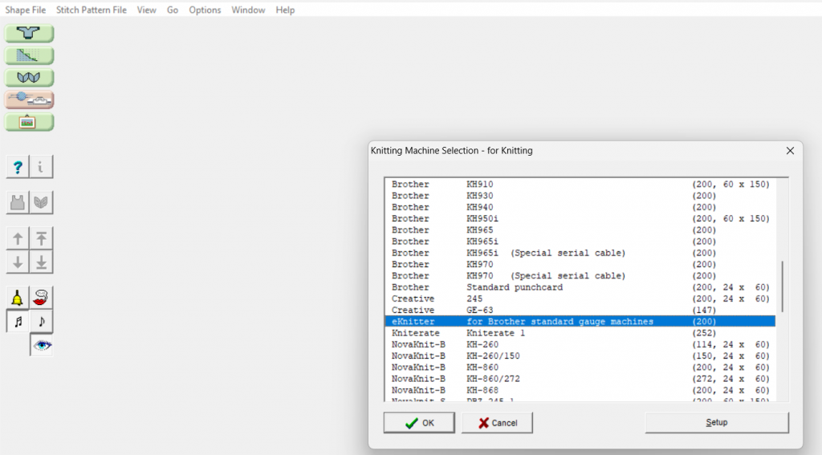
Task: Open help with question mark icon
Action: pos(18,167)
